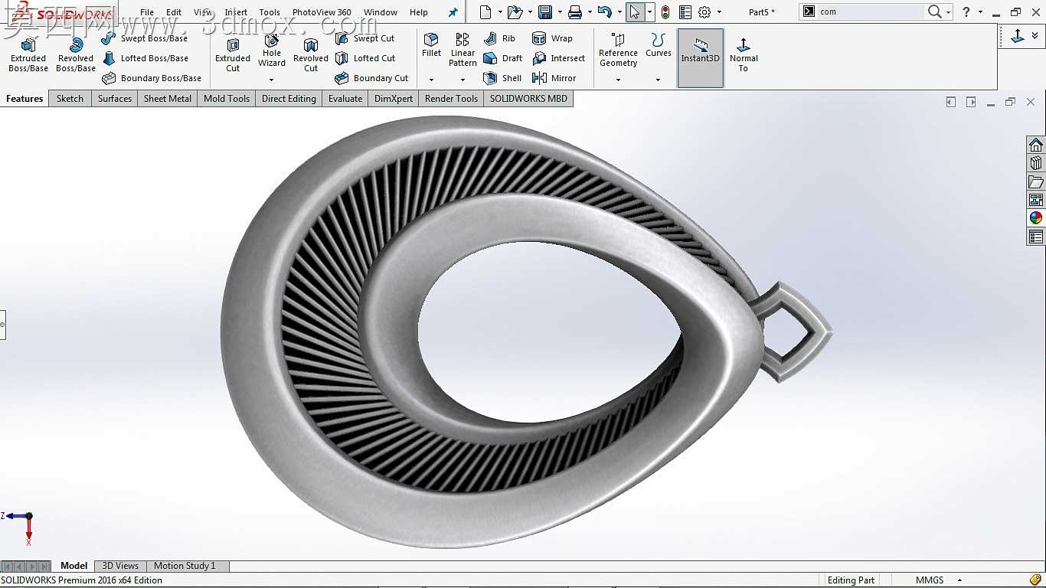Start a Linear Pattern
Screen dimensions: 1046x588
point(463,51)
